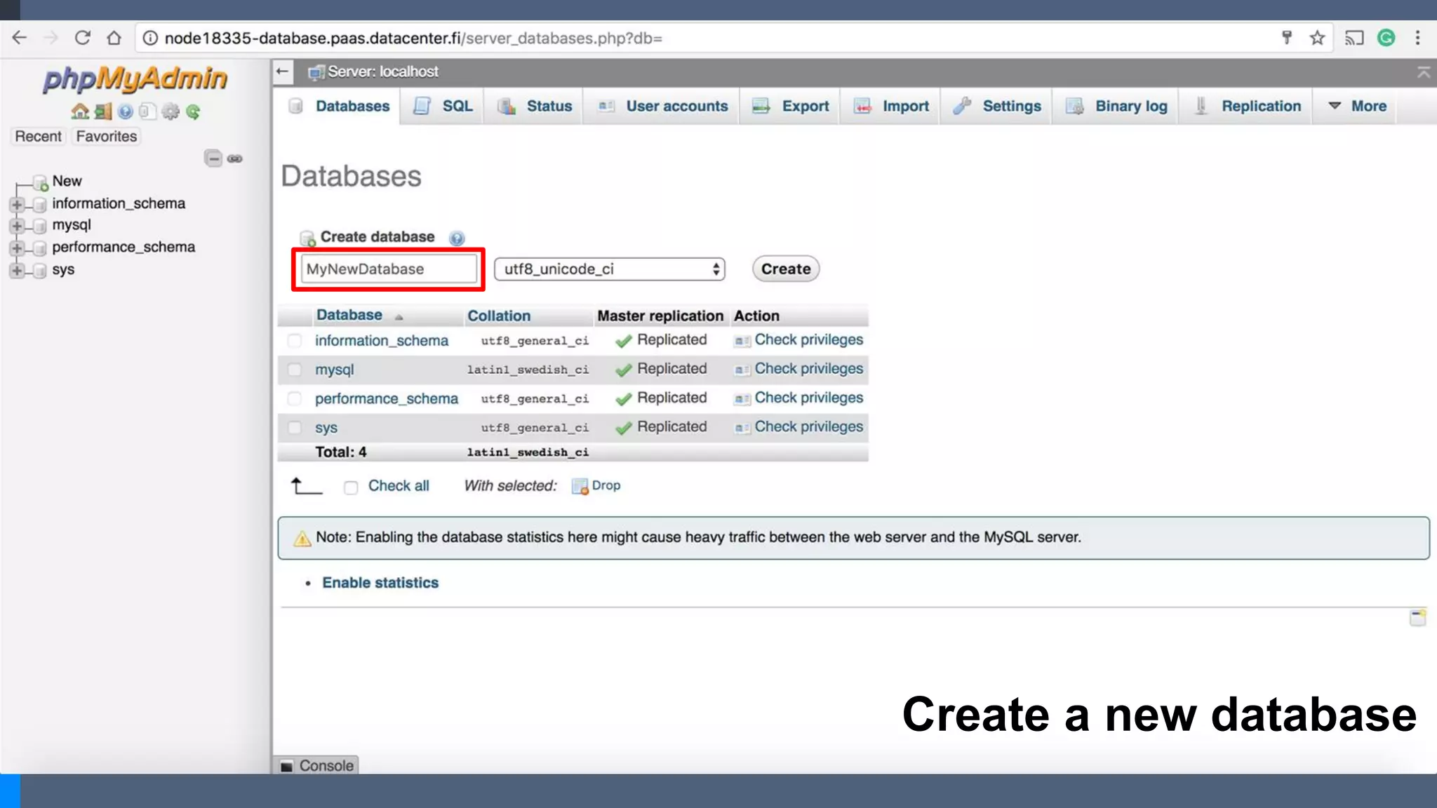Open Chrome three-dot menu

[1417, 38]
